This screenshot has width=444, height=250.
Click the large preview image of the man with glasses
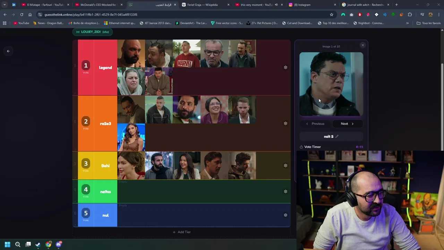click(331, 84)
